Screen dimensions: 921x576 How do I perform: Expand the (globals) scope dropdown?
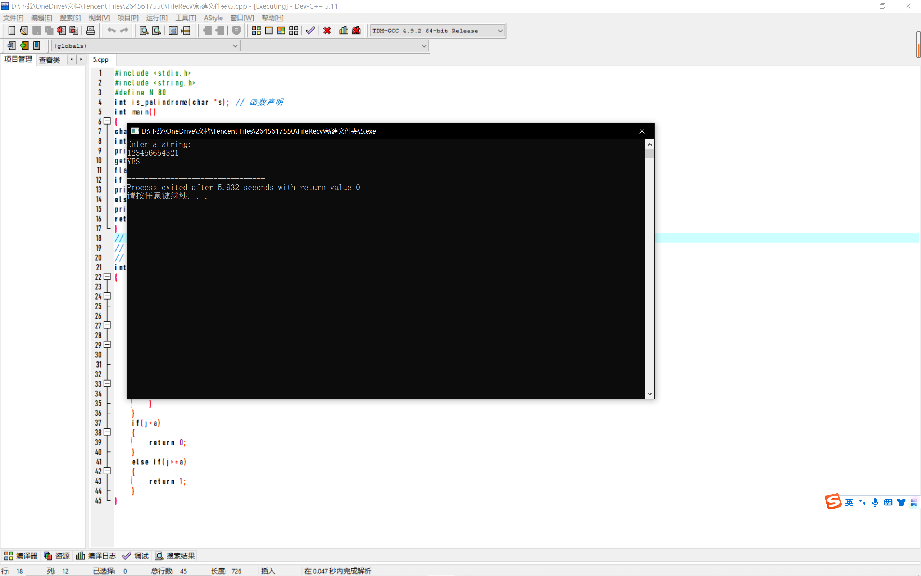(x=235, y=46)
